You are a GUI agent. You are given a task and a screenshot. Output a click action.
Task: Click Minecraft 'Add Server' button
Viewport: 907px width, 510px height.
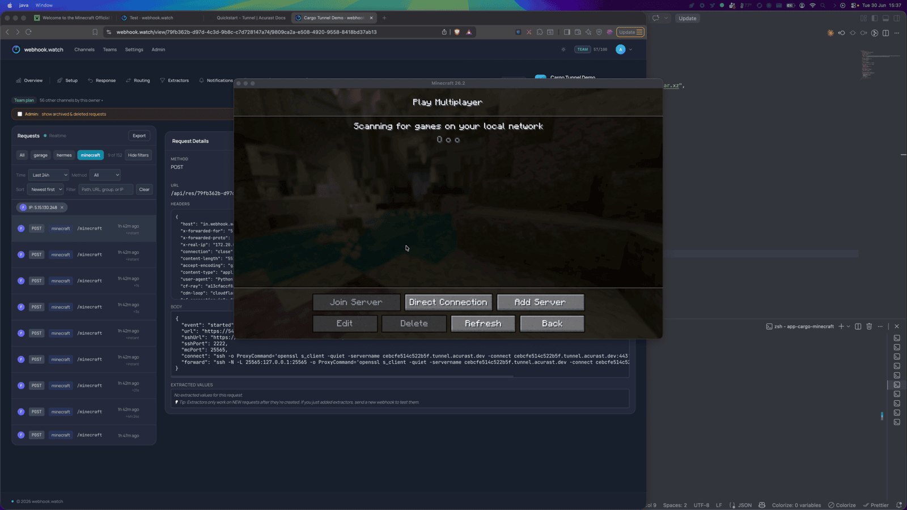click(x=540, y=302)
